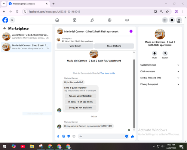Select the Messenger | Facebook tab
The width and height of the screenshot is (187, 150).
pos(28,4)
